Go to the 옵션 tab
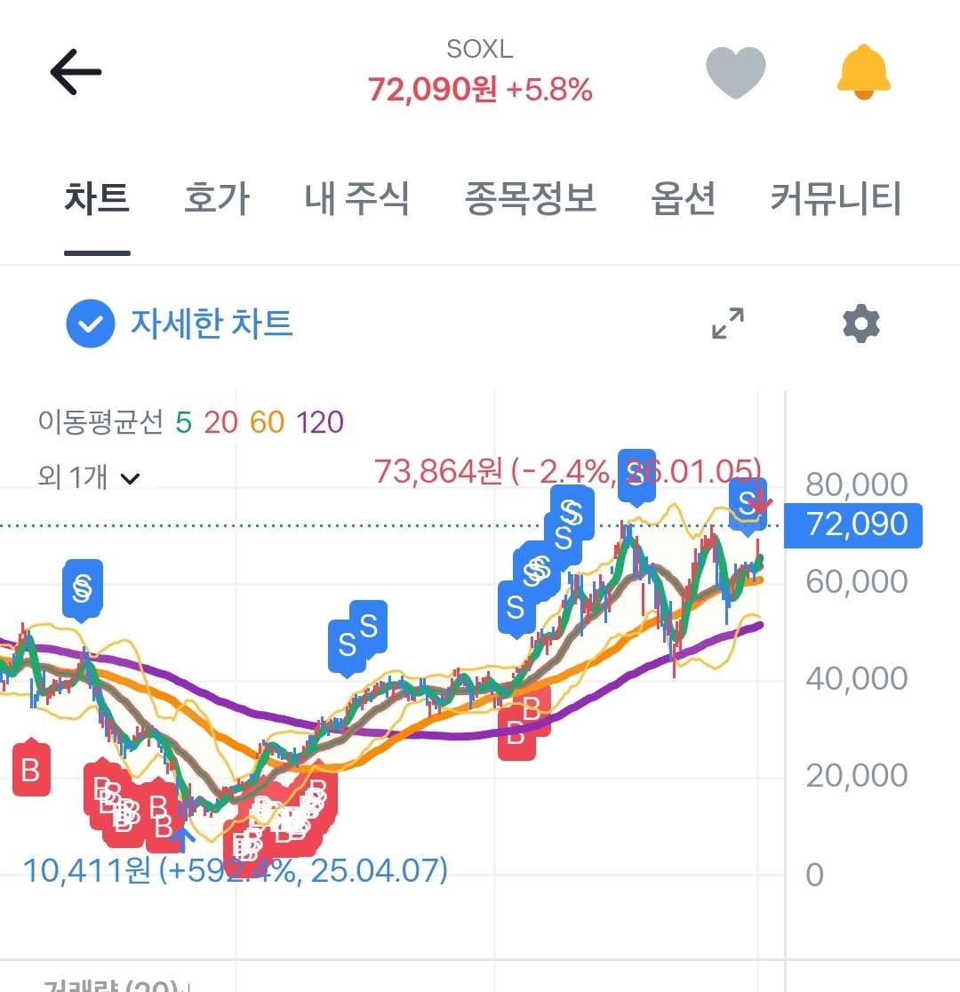Viewport: 960px width, 992px height. click(x=683, y=199)
